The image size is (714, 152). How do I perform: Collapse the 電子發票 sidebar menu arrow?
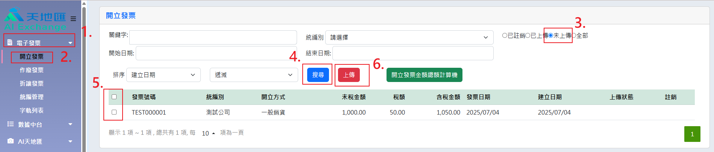(x=70, y=43)
